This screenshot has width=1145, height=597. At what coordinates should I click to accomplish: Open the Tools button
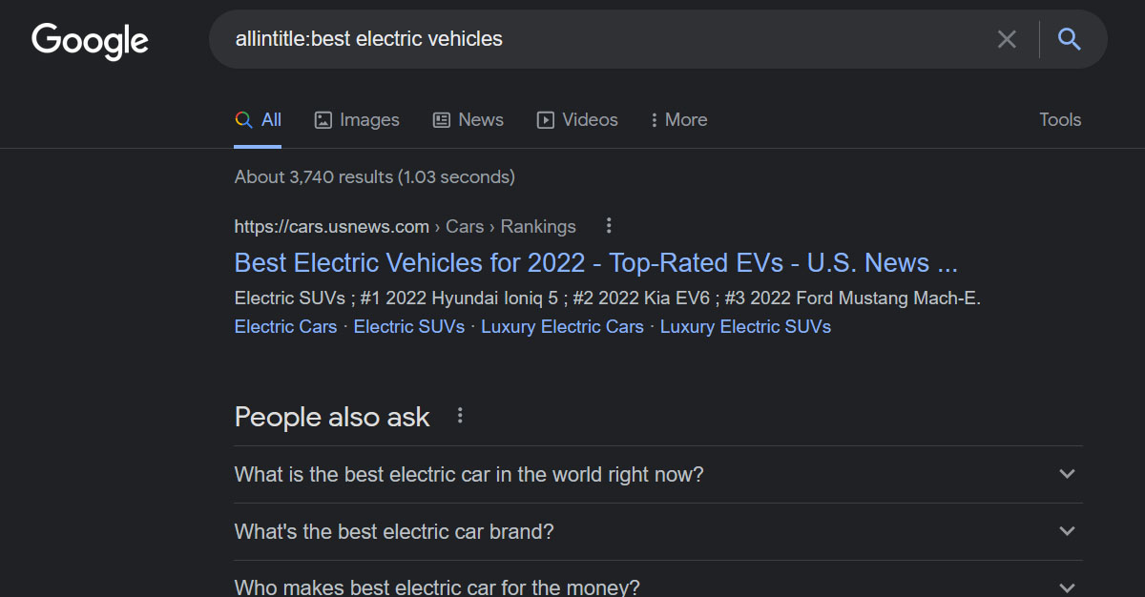[1060, 120]
